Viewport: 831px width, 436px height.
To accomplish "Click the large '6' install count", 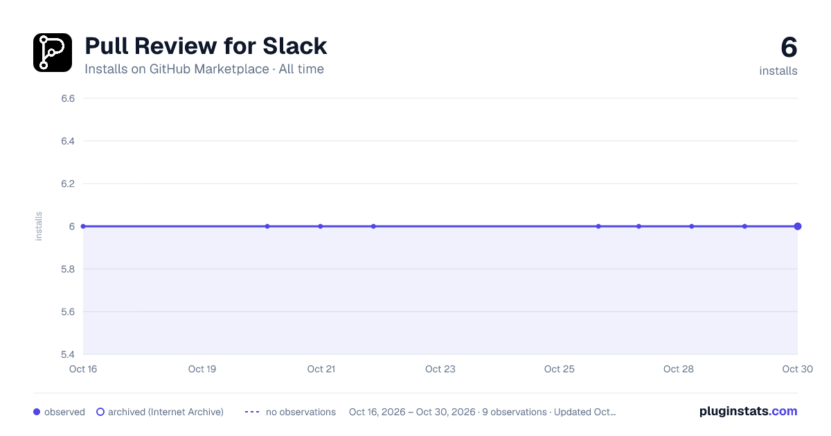I will pyautogui.click(x=789, y=48).
